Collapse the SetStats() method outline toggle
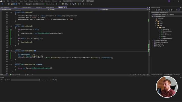The image size is (182, 102). click(11, 26)
